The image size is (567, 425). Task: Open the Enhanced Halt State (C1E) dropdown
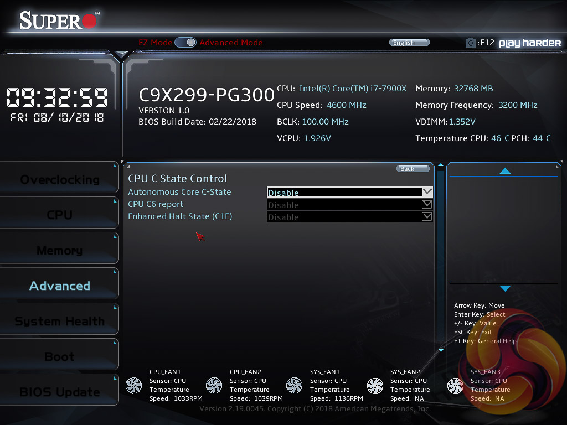point(350,217)
